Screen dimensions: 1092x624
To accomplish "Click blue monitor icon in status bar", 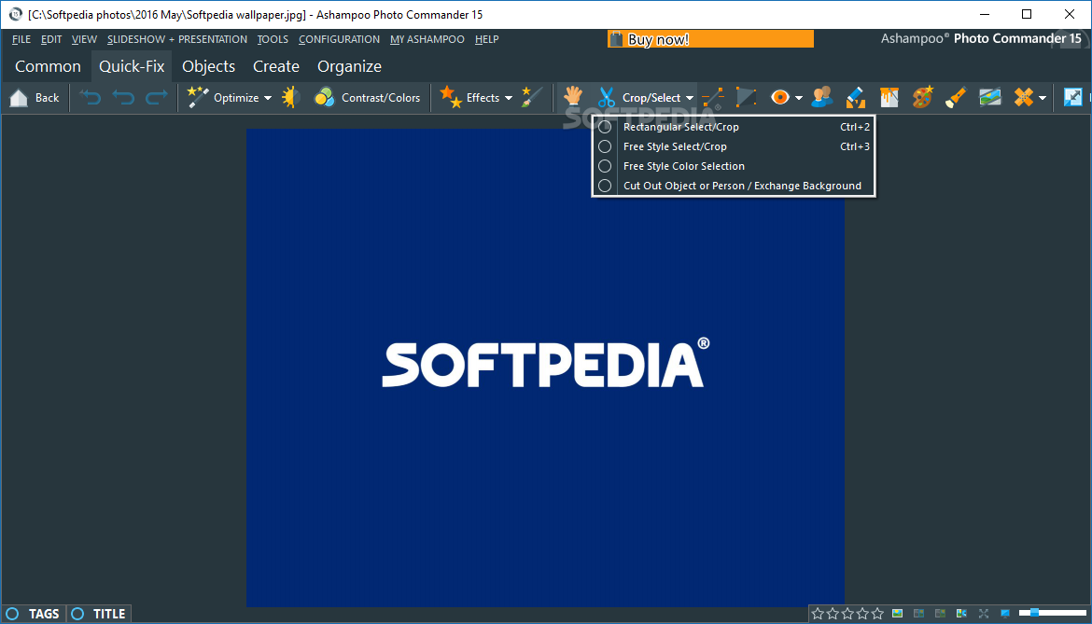I will [x=1005, y=614].
